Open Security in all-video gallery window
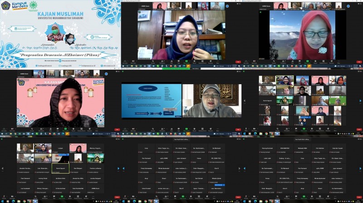This screenshot has width=363, height=203. pos(277,130)
